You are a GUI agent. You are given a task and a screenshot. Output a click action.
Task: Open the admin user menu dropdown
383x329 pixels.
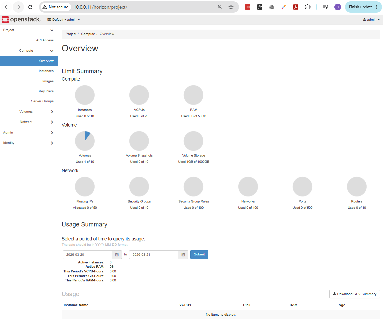pyautogui.click(x=371, y=20)
